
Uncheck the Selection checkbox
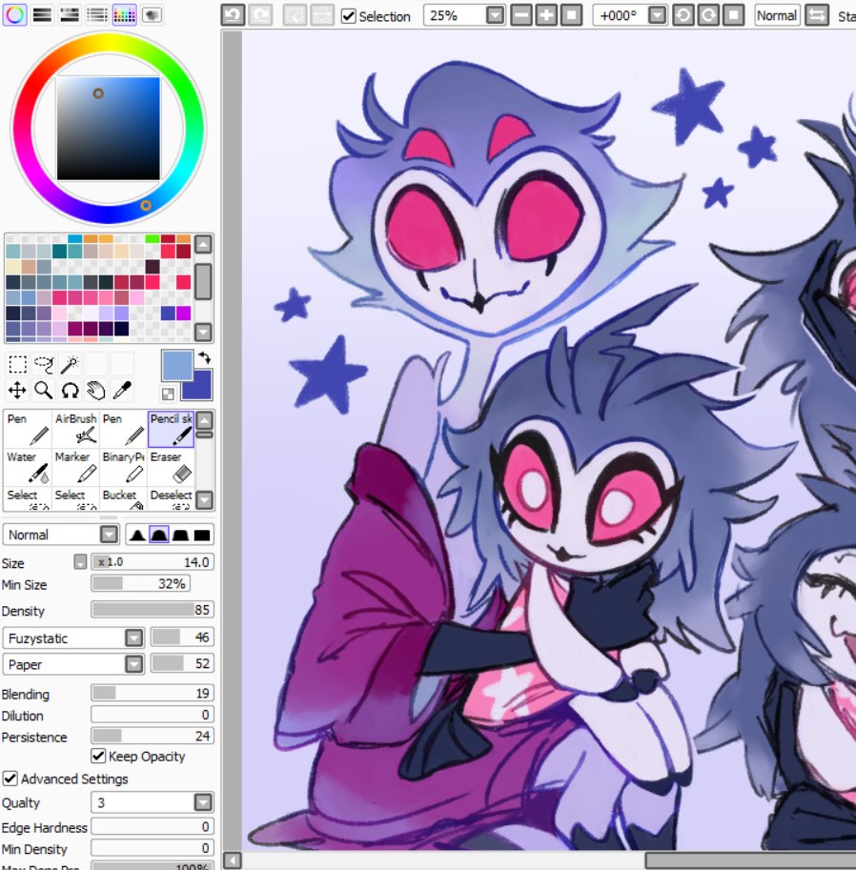[x=349, y=16]
